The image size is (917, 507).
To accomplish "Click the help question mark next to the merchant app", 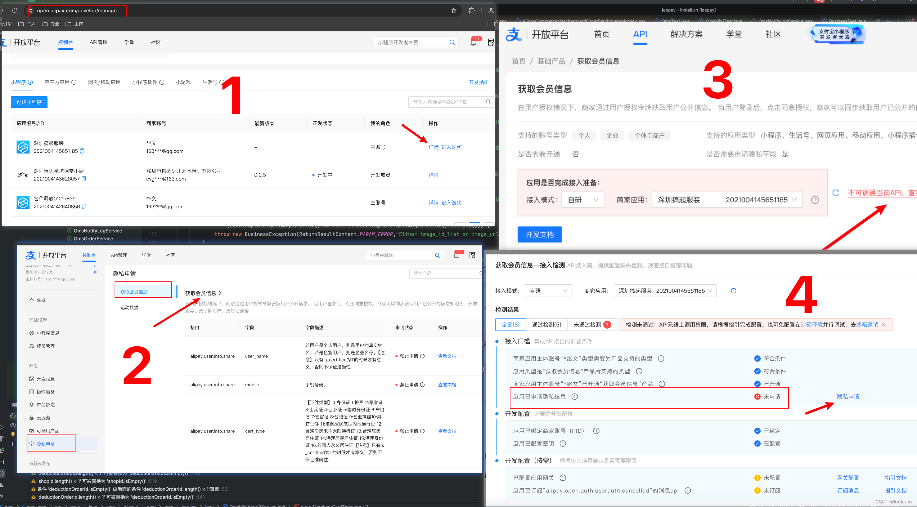I will tap(815, 200).
